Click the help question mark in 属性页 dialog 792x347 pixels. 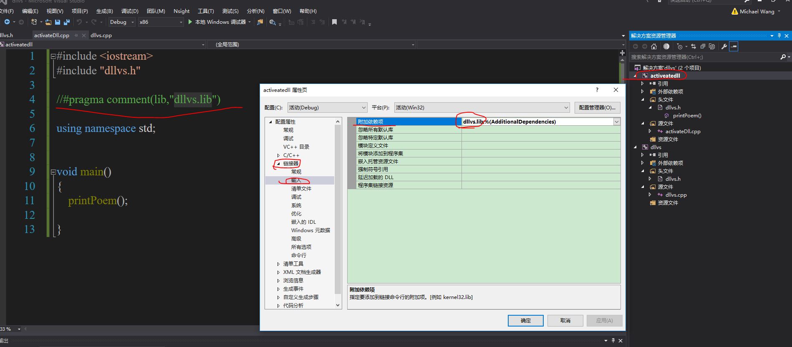597,90
